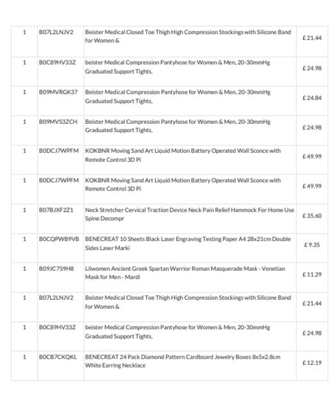The height and width of the screenshot is (417, 336).
Task: Select ASIN code B0CQPWB9VB
Action: coord(59,239)
